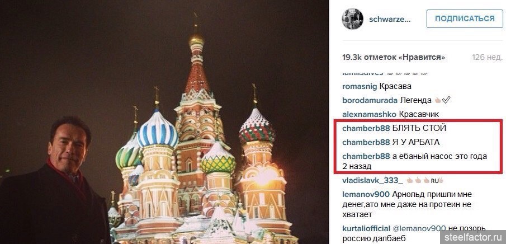The height and width of the screenshot is (244, 506).
Task: Click chamberb88 on the 'года 2 назад' comment
Action: pos(366,156)
